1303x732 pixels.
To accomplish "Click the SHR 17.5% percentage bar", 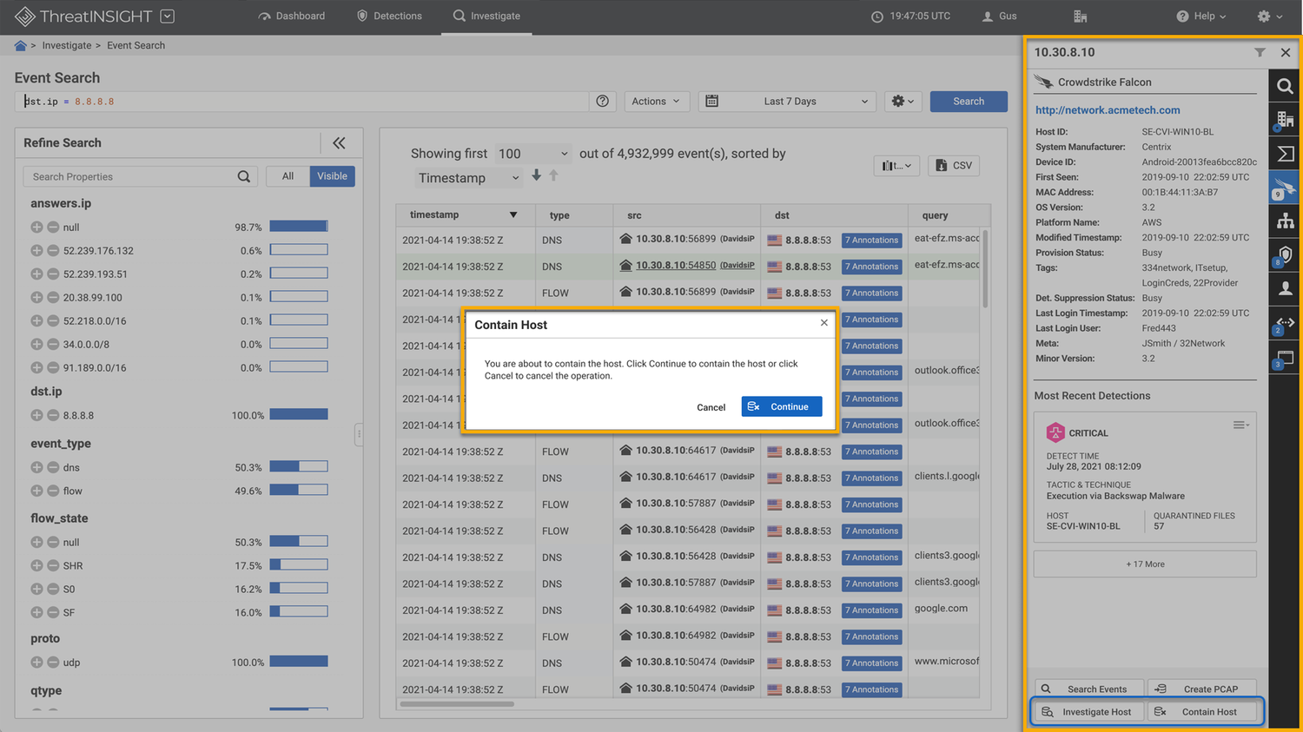I will (299, 565).
